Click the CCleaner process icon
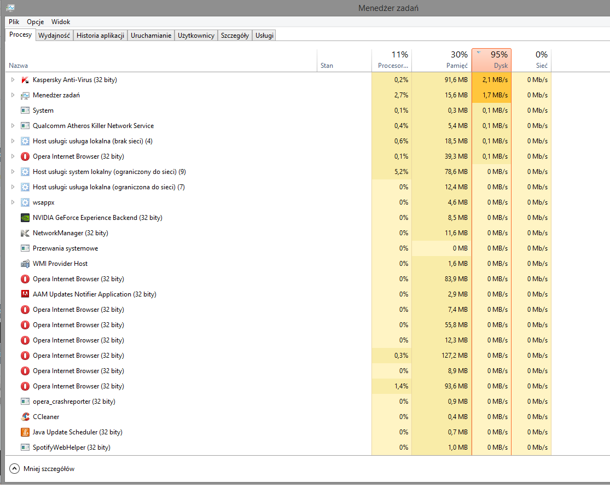Viewport: 610px width, 494px height. click(25, 417)
